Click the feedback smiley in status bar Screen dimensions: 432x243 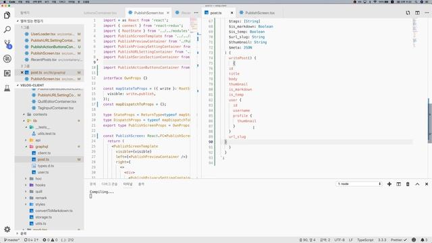(414, 240)
